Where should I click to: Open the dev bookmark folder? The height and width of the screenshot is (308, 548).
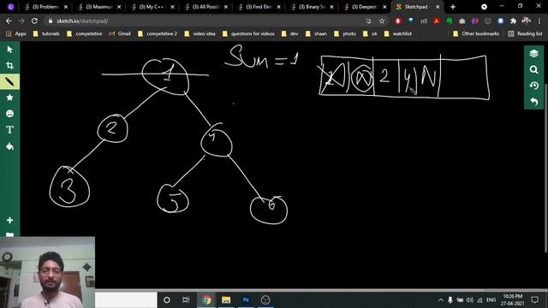[x=289, y=33]
